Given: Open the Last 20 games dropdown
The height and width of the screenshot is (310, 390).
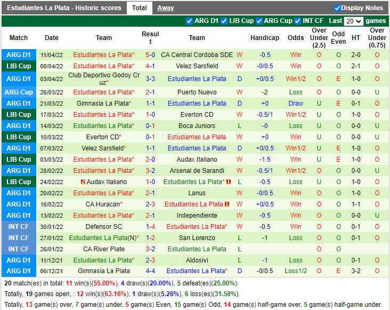Looking at the screenshot, I should [353, 21].
